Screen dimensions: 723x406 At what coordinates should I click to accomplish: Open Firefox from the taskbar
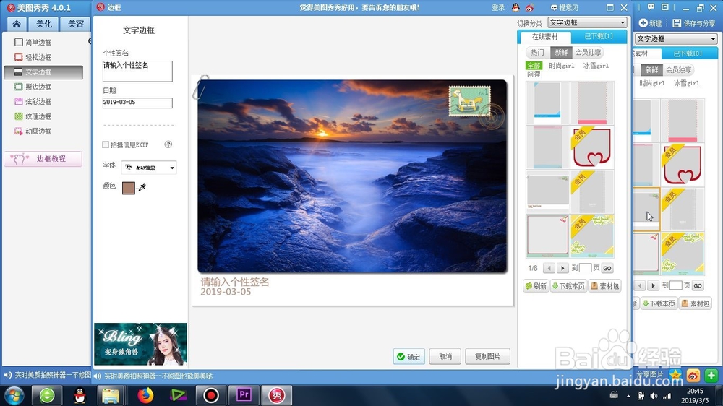point(145,395)
